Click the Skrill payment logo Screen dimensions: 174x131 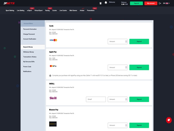click(53, 98)
